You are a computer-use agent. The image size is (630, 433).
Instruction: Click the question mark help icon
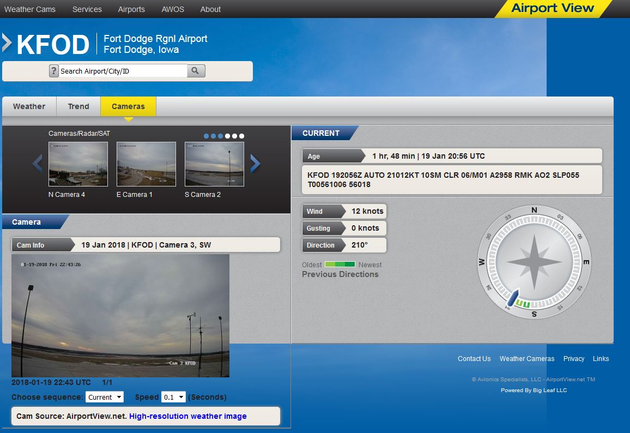pos(52,70)
